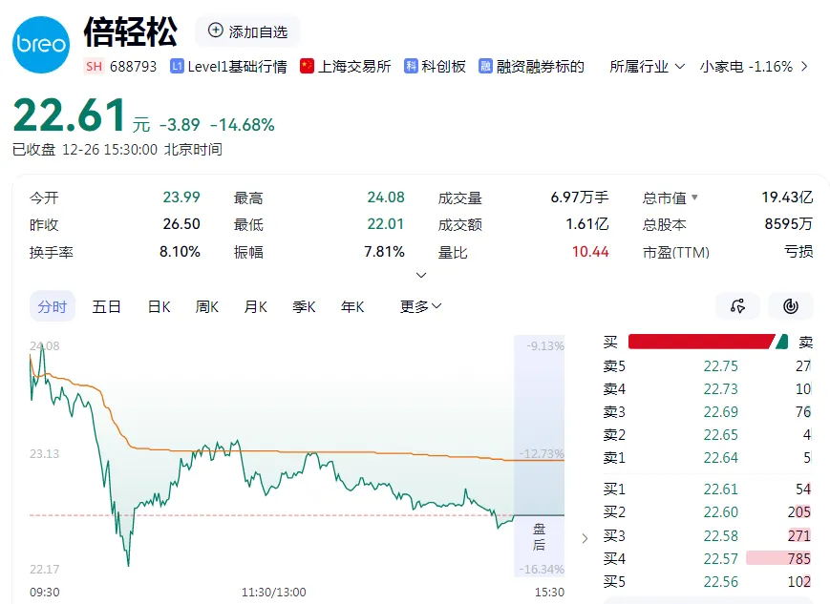830x604 pixels.
Task: Switch to the 周K chart tab
Action: tap(207, 306)
